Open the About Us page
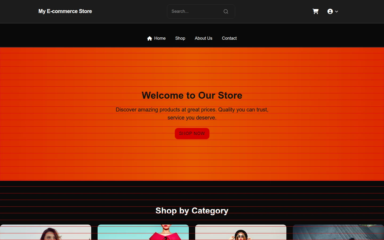Viewport: 384px width, 240px height. [203, 38]
